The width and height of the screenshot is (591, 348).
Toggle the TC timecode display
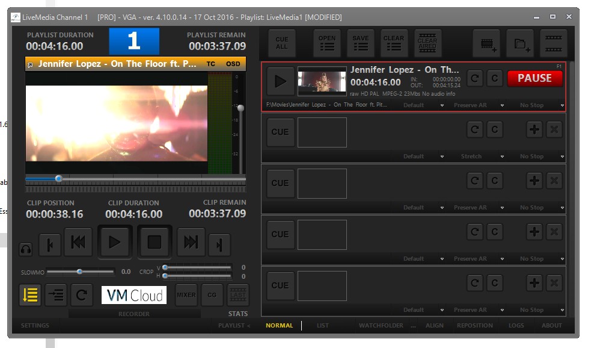[x=211, y=64]
